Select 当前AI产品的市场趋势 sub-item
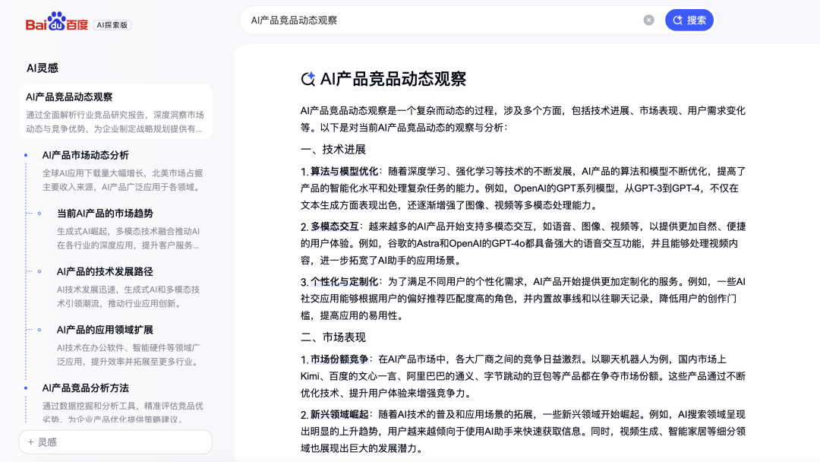This screenshot has width=820, height=462. click(105, 214)
